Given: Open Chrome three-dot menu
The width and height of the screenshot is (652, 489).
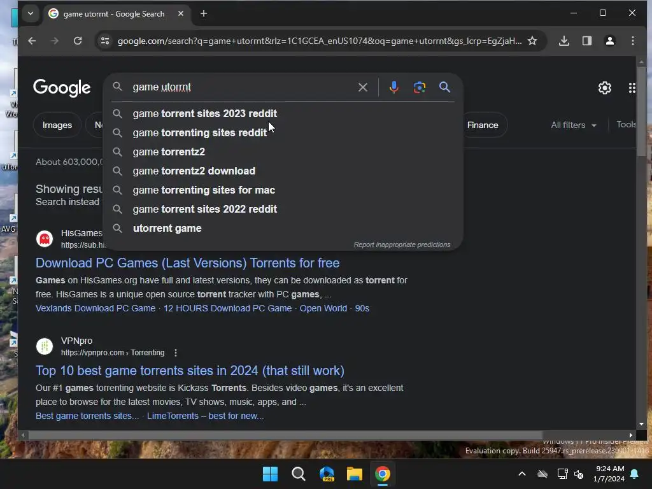Looking at the screenshot, I should 632,41.
